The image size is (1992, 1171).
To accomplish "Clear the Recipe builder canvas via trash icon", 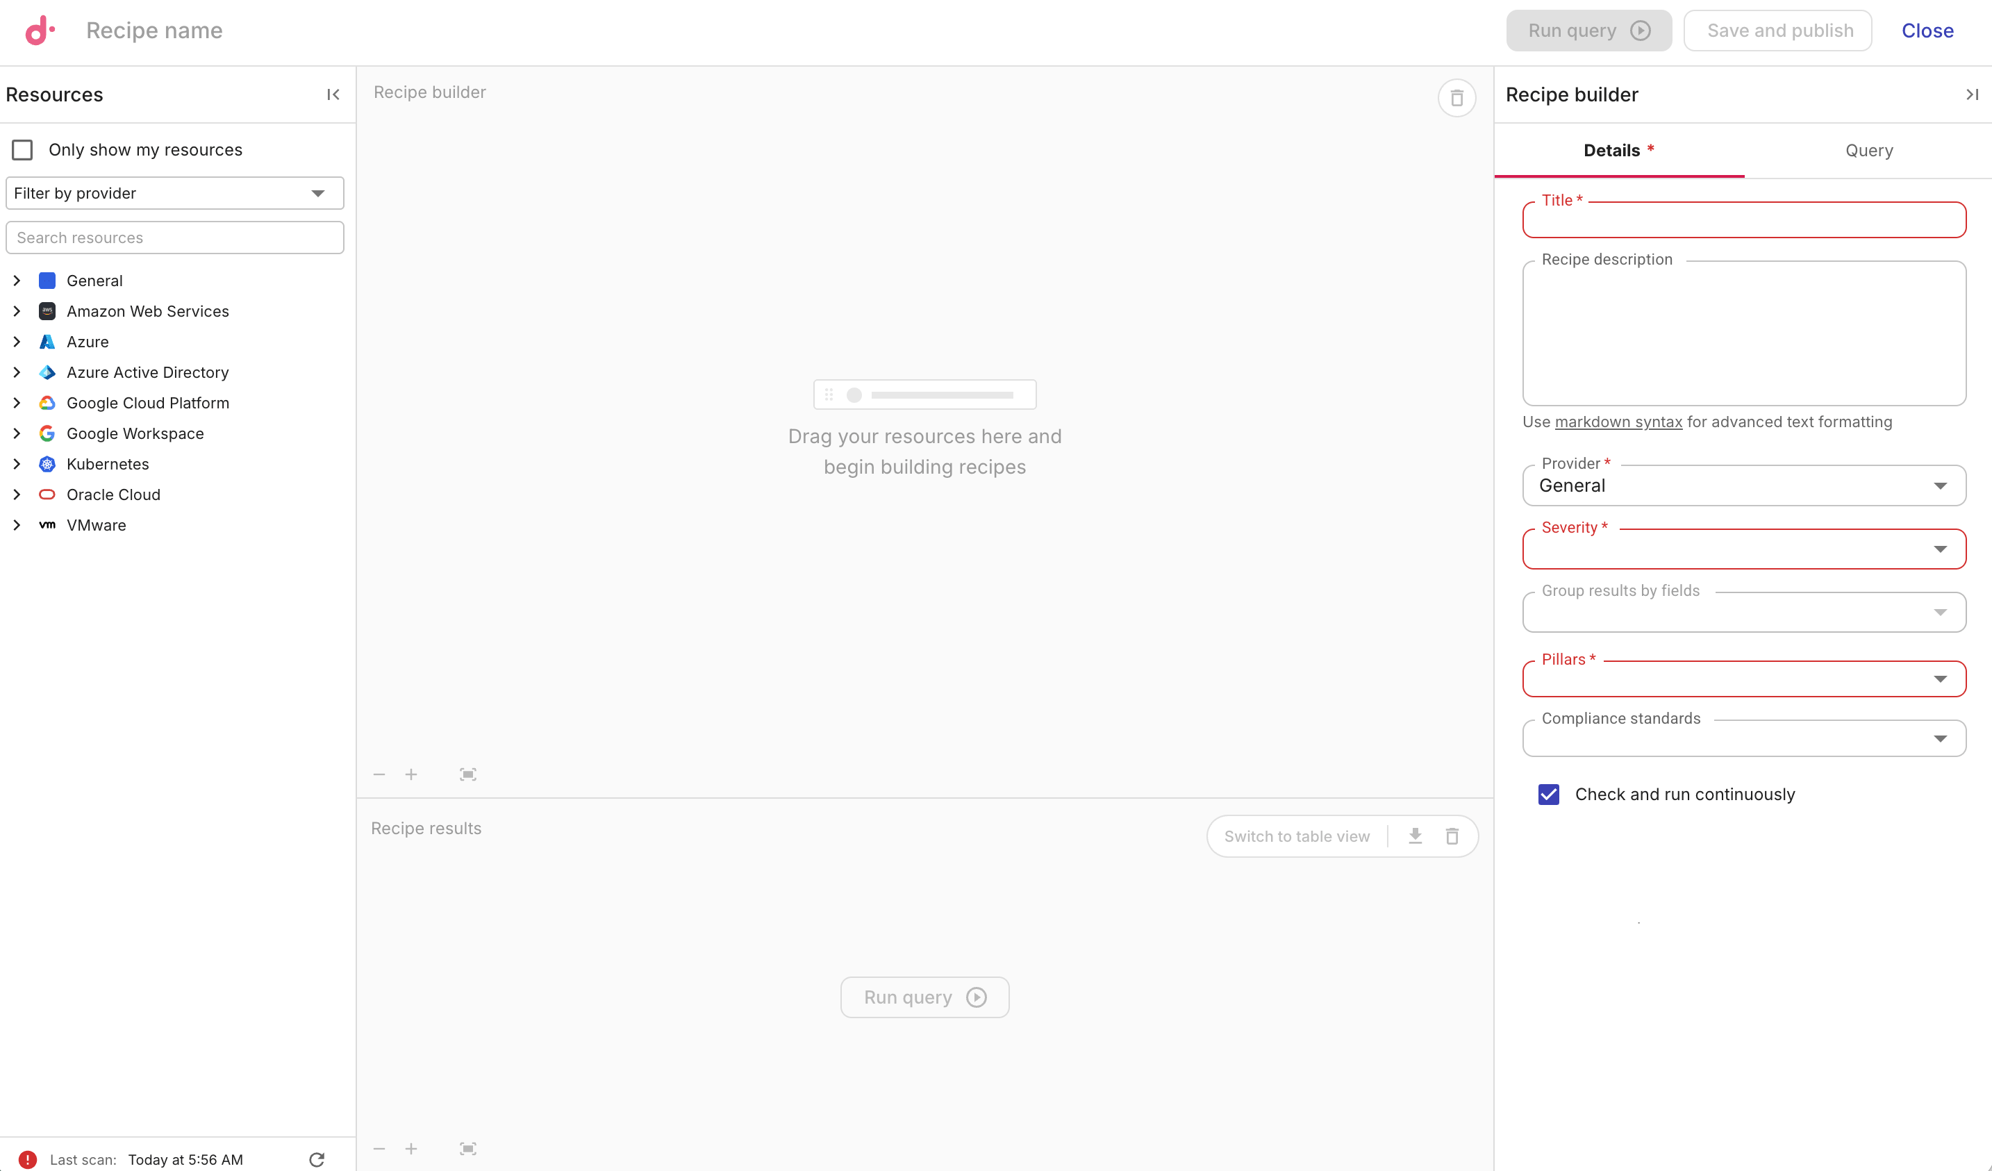I will pos(1457,97).
